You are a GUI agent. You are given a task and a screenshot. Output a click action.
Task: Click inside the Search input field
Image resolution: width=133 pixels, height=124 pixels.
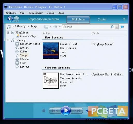point(86,27)
